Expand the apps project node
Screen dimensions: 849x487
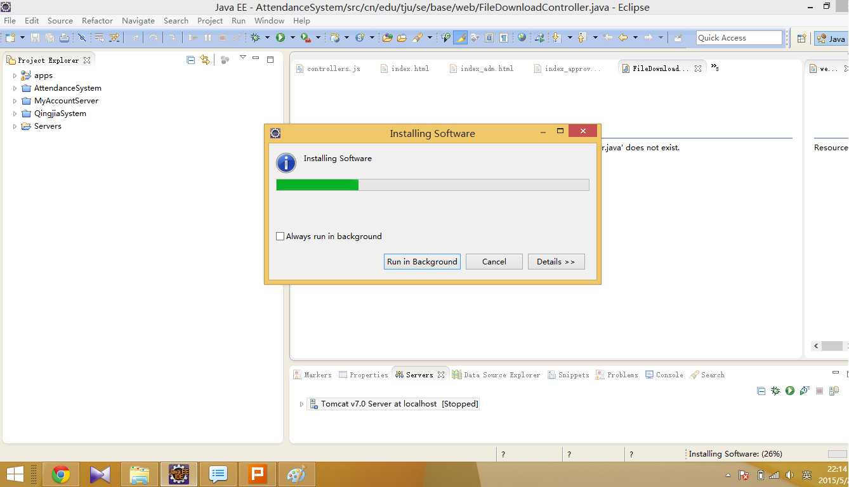coord(15,75)
